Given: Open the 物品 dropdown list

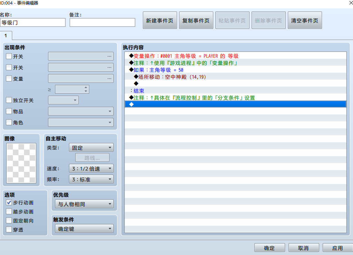Looking at the screenshot, I should click(x=81, y=111).
